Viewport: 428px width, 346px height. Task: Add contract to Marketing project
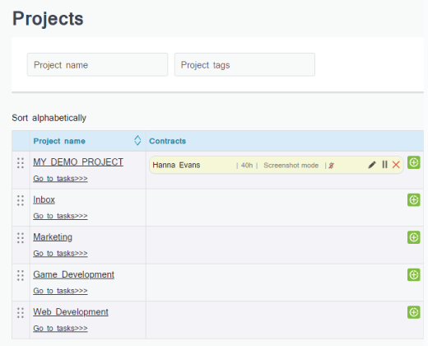point(414,237)
